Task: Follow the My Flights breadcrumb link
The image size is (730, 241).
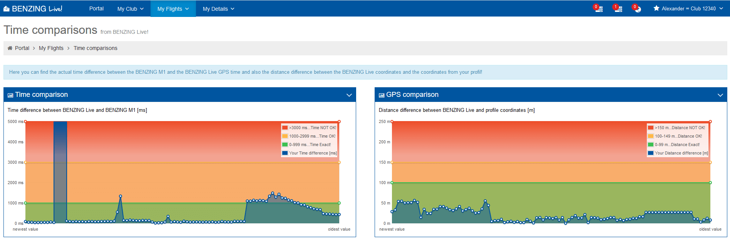Action: pyautogui.click(x=51, y=48)
